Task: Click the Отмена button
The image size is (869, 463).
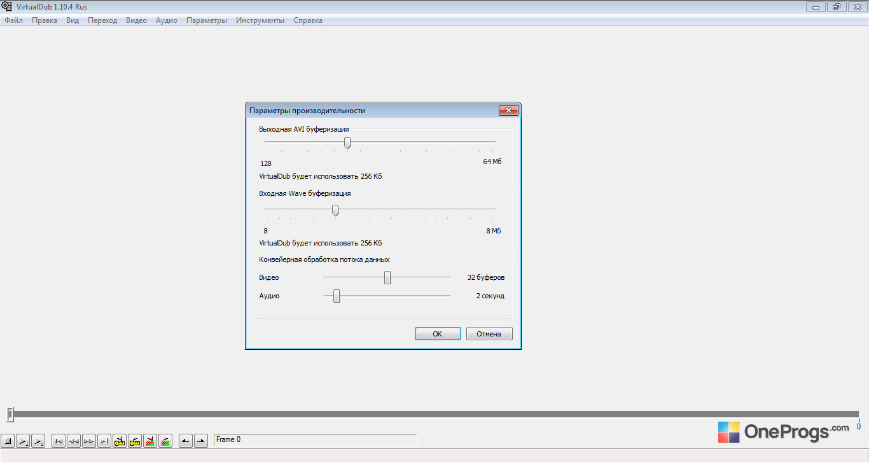Action: click(x=489, y=334)
